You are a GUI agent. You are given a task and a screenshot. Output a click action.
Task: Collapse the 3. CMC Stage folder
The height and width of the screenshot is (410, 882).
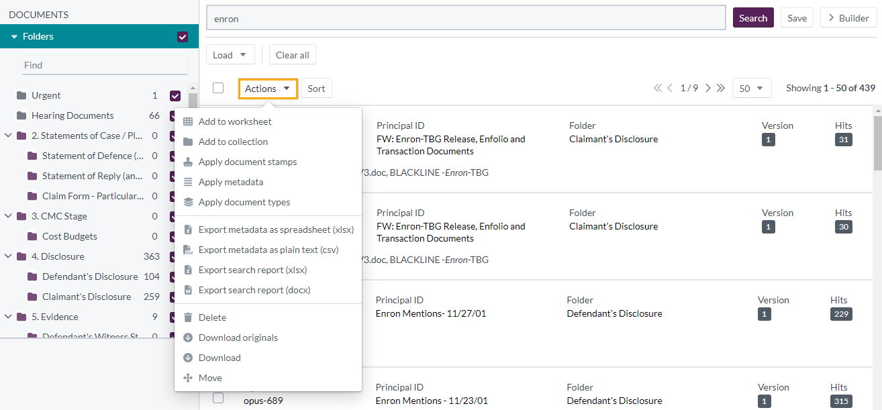point(8,216)
